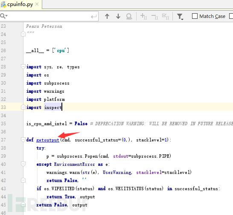Viewport: 233px width, 215px height.
Task: Enable the Match Case checkbox
Action: point(195,16)
